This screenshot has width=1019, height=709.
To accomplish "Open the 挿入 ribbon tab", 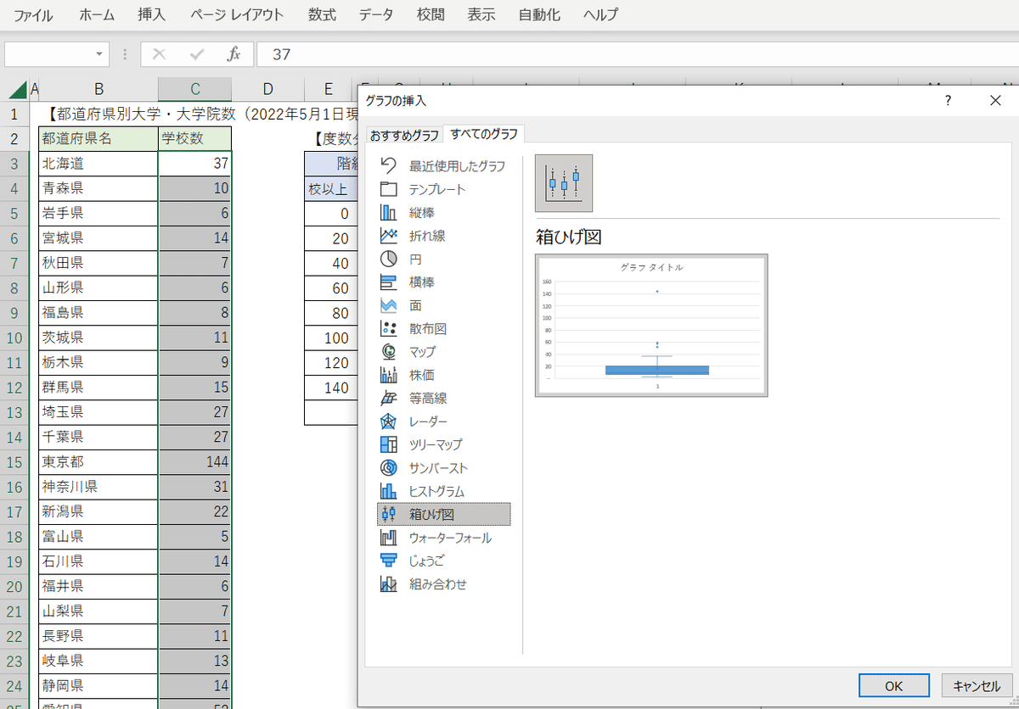I will [x=152, y=15].
